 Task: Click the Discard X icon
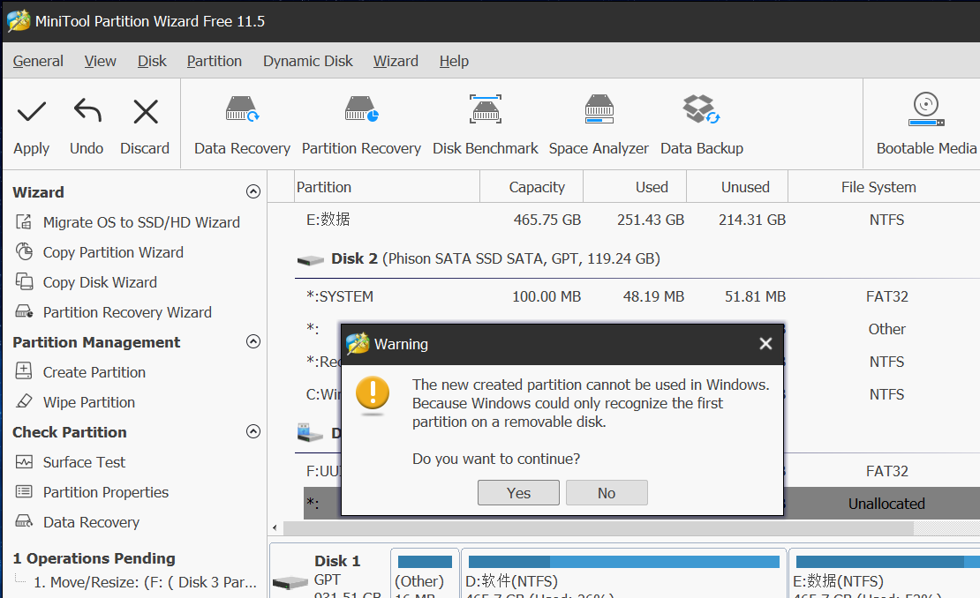(x=145, y=112)
